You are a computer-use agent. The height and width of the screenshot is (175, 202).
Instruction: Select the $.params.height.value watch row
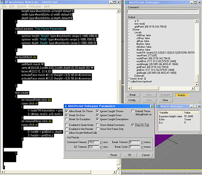click(179, 116)
